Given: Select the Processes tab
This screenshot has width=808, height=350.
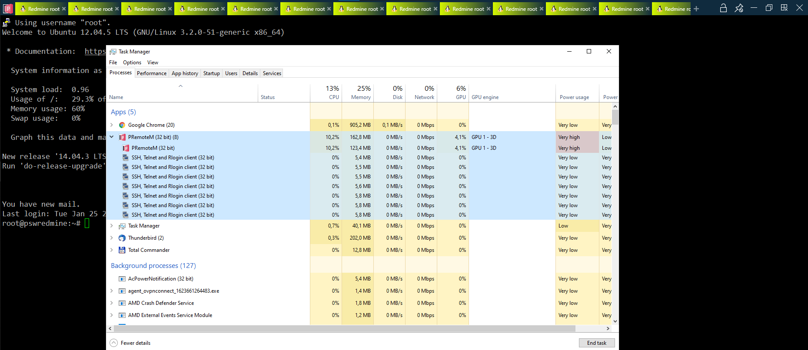Looking at the screenshot, I should (x=120, y=73).
